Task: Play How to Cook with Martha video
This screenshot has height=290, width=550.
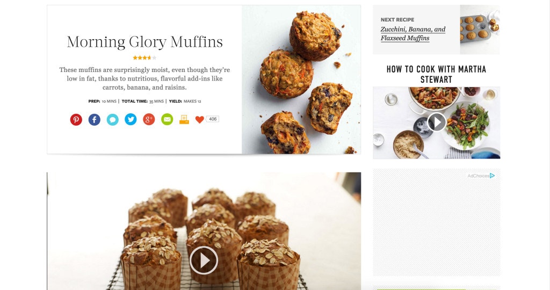Action: (437, 122)
